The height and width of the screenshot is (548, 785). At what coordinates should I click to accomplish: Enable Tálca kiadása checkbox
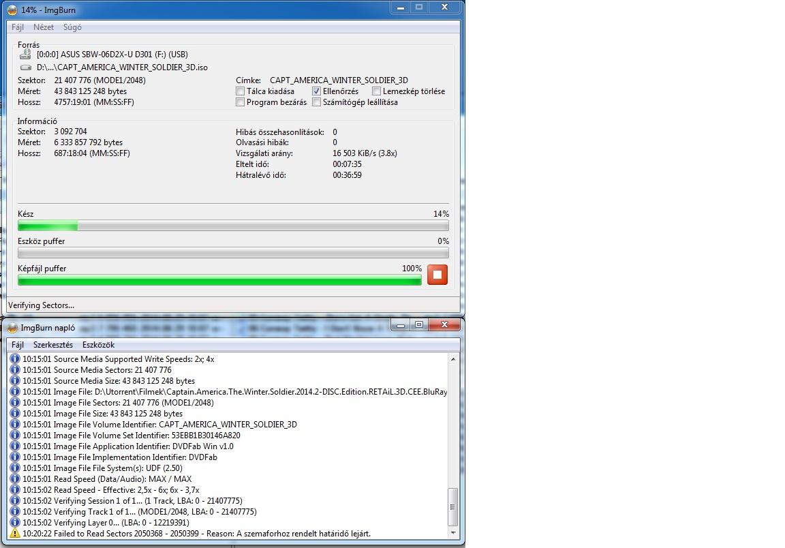pos(241,91)
